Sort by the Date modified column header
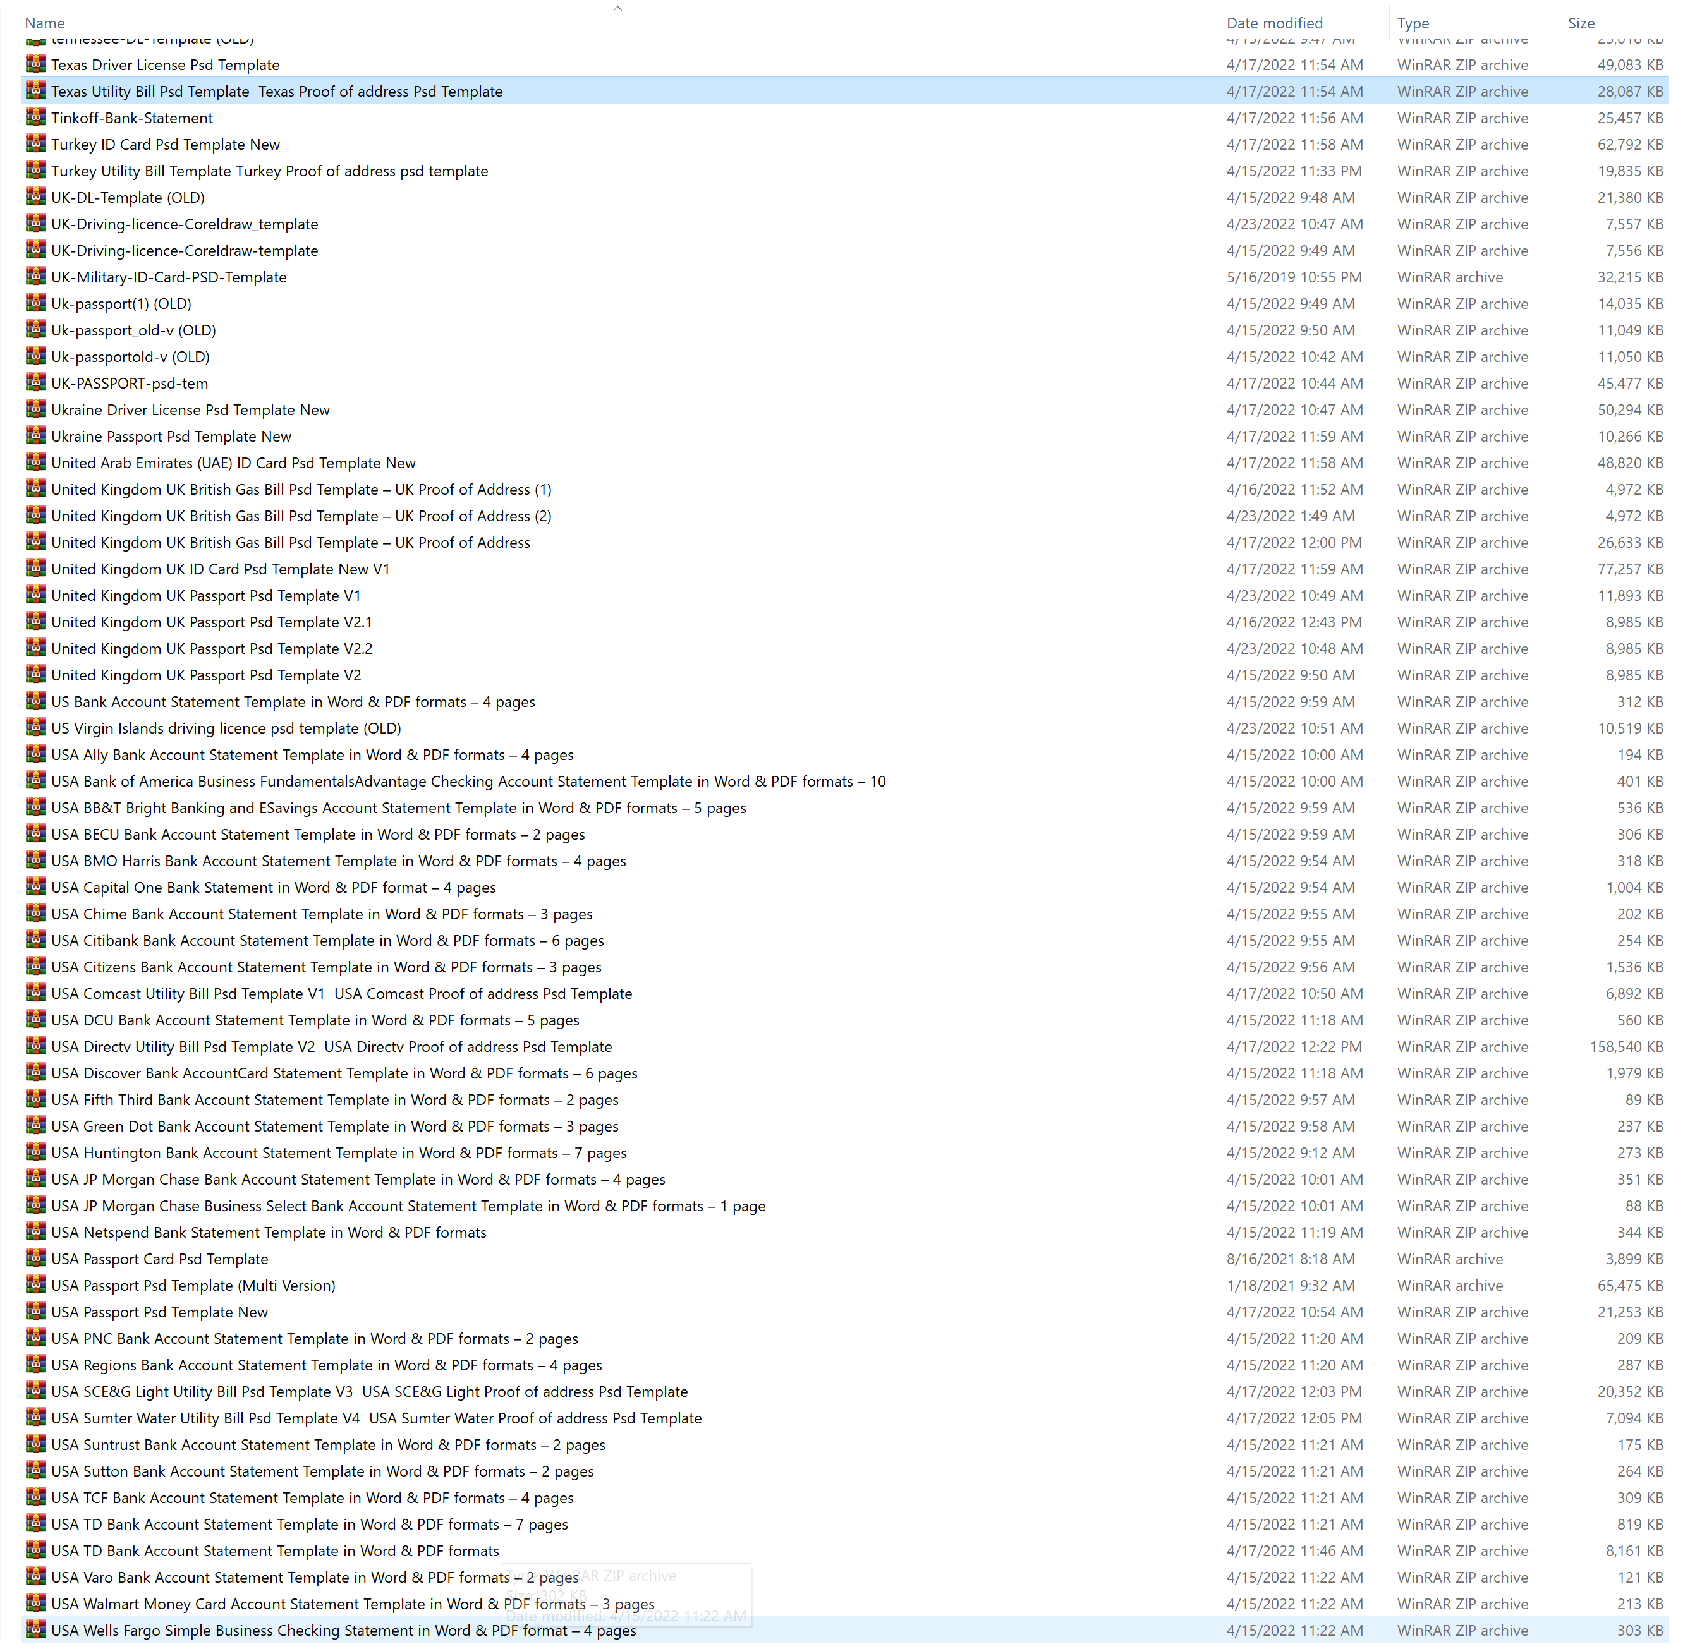This screenshot has width=1702, height=1649. 1274,23
